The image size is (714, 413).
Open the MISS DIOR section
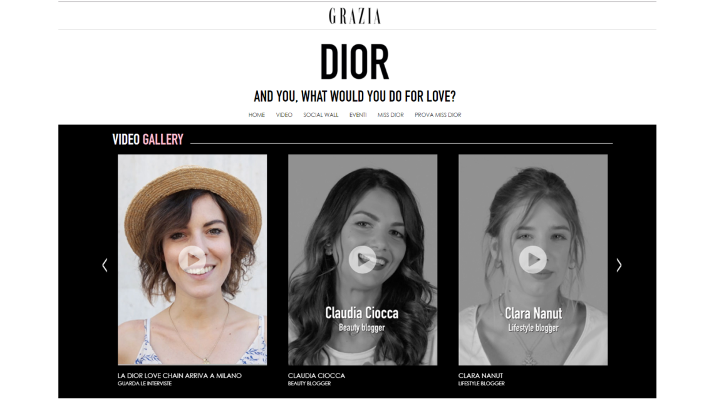(391, 115)
